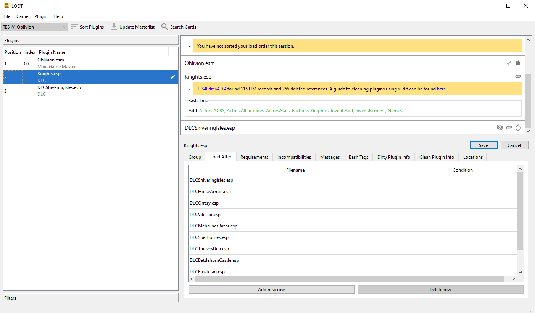Image resolution: width=535 pixels, height=313 pixels.
Task: Select the DLCVileLair.esp table row
Action: pyautogui.click(x=353, y=215)
